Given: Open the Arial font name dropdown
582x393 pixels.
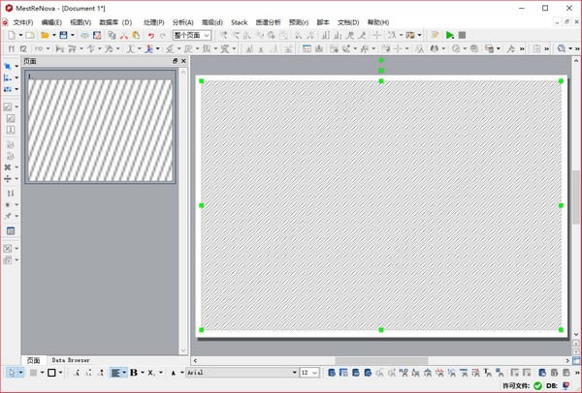Looking at the screenshot, I should (x=290, y=373).
